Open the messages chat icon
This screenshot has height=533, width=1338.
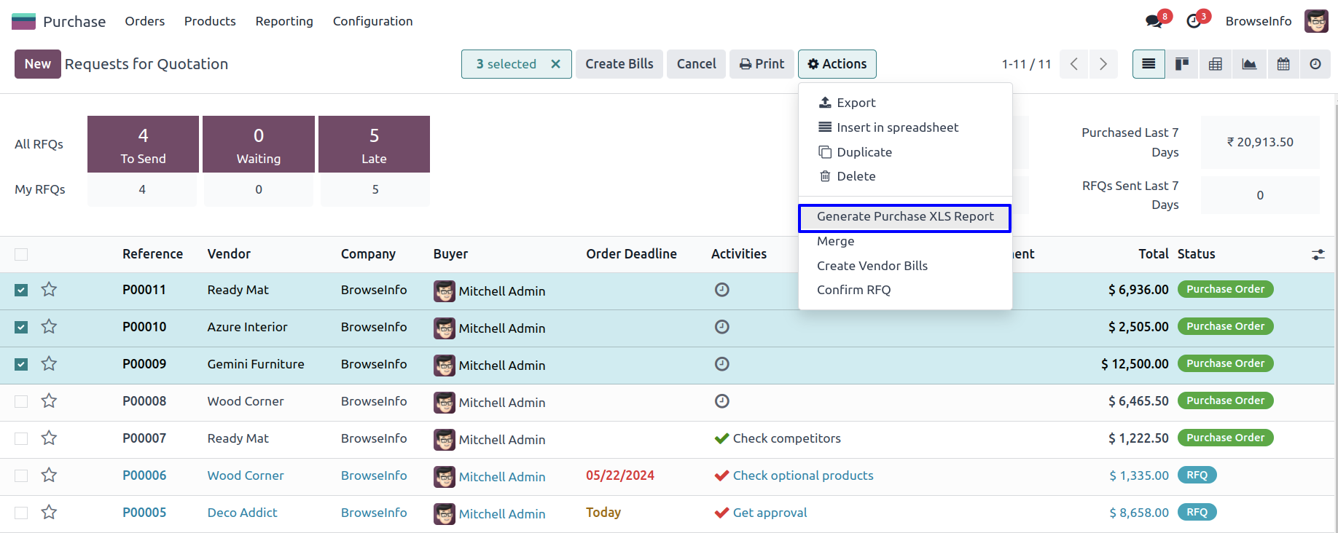click(1154, 21)
